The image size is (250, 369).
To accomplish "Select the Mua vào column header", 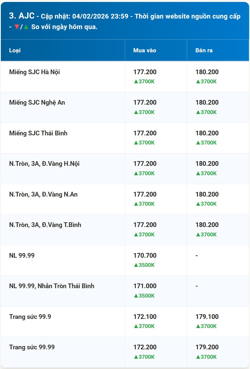I will (145, 50).
